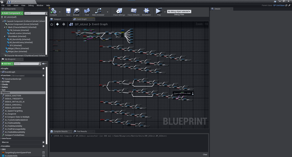The height and width of the screenshot is (157, 292).
Task: Save the blueprint with the Save icon
Action: tap(68, 12)
